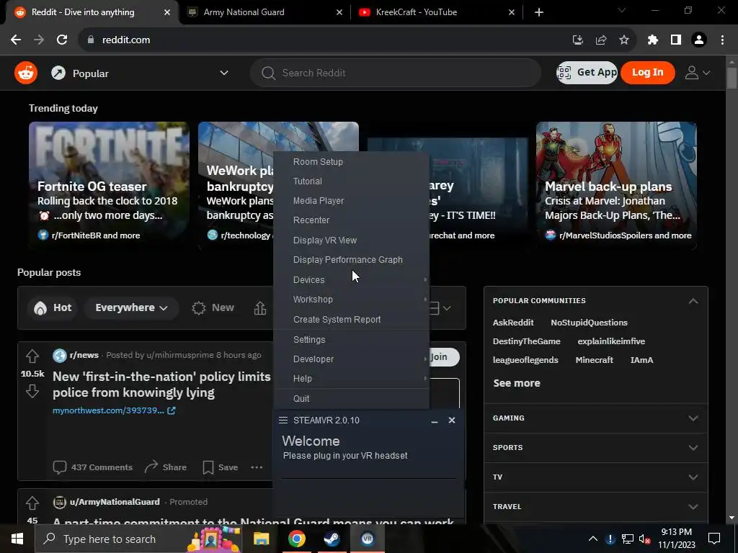Open the AskReddit community link
738x553 pixels.
point(513,323)
